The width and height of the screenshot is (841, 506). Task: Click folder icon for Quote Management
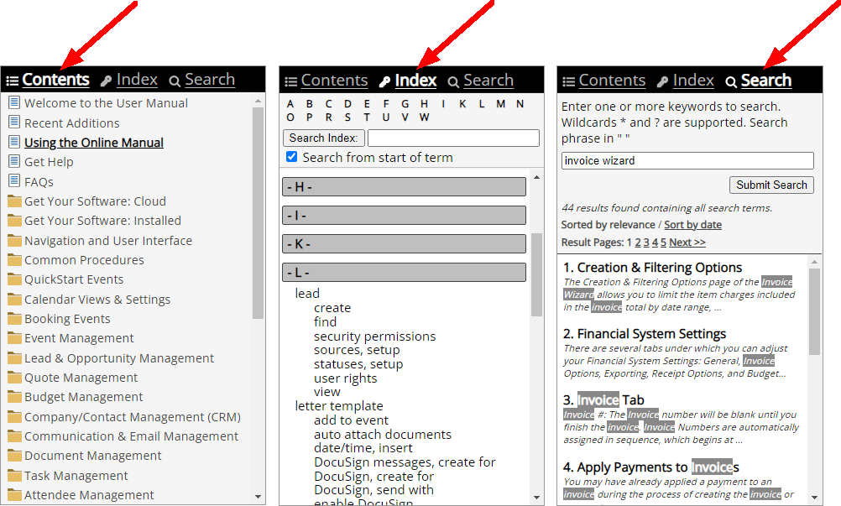pyautogui.click(x=14, y=378)
